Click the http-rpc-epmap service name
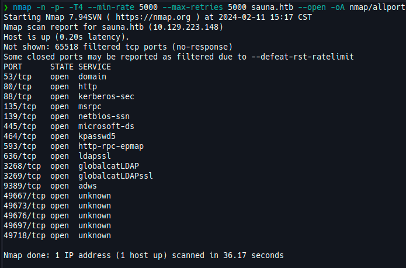The width and height of the screenshot is (406, 268). pos(111,146)
